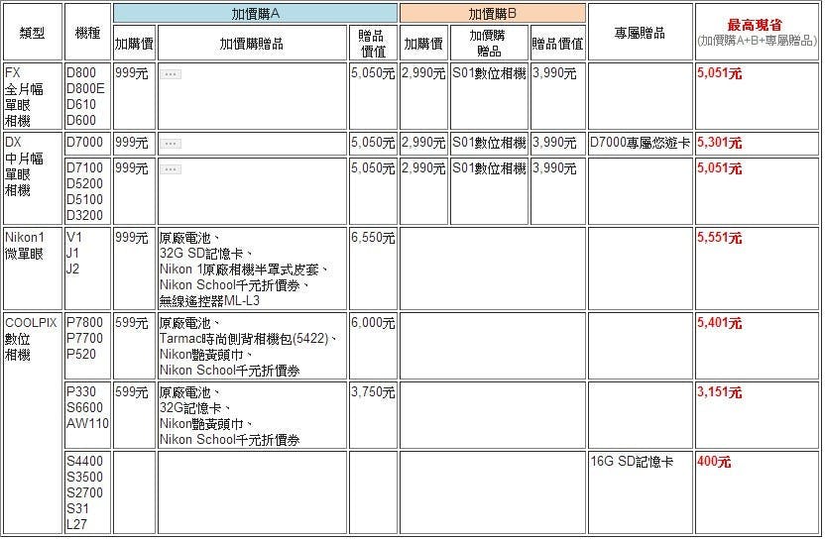Select the P7700 model text

click(84, 339)
